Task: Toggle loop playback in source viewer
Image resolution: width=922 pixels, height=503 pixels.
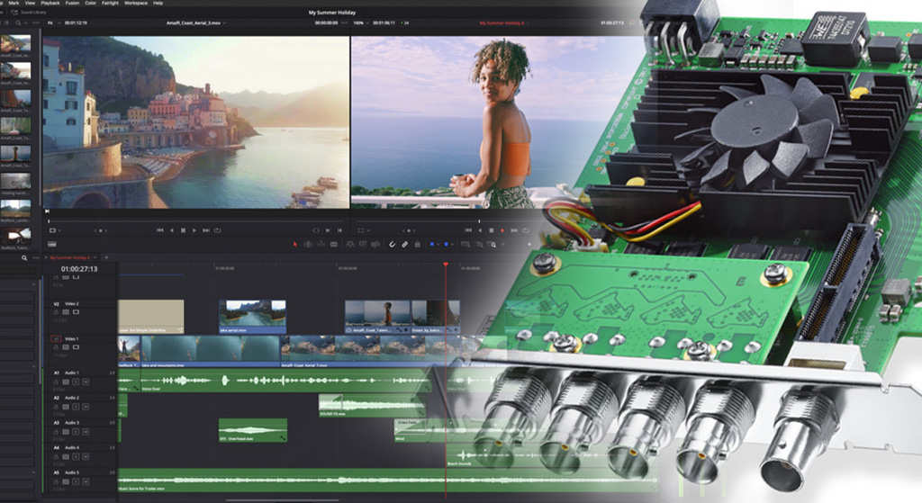Action: click(218, 230)
